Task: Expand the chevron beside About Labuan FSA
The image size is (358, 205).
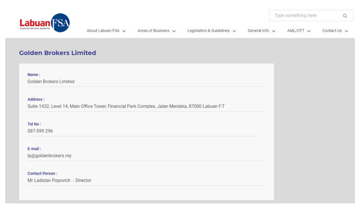Action: 124,31
